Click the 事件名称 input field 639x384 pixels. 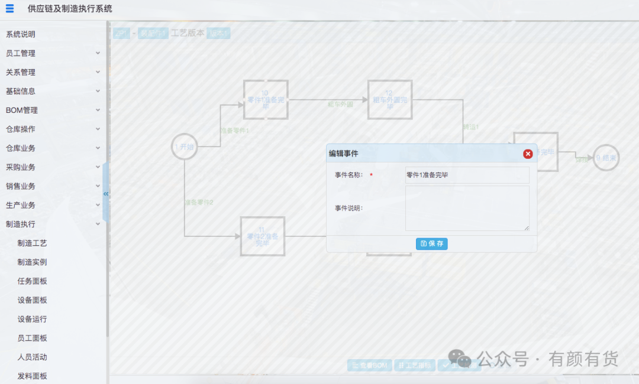[467, 175]
